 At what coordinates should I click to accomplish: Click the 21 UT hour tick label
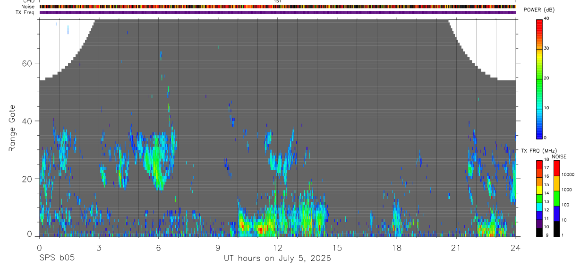[456, 247]
